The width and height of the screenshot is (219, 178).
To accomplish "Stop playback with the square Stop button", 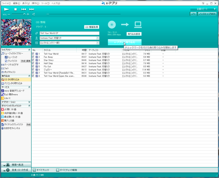I will coord(16,9).
